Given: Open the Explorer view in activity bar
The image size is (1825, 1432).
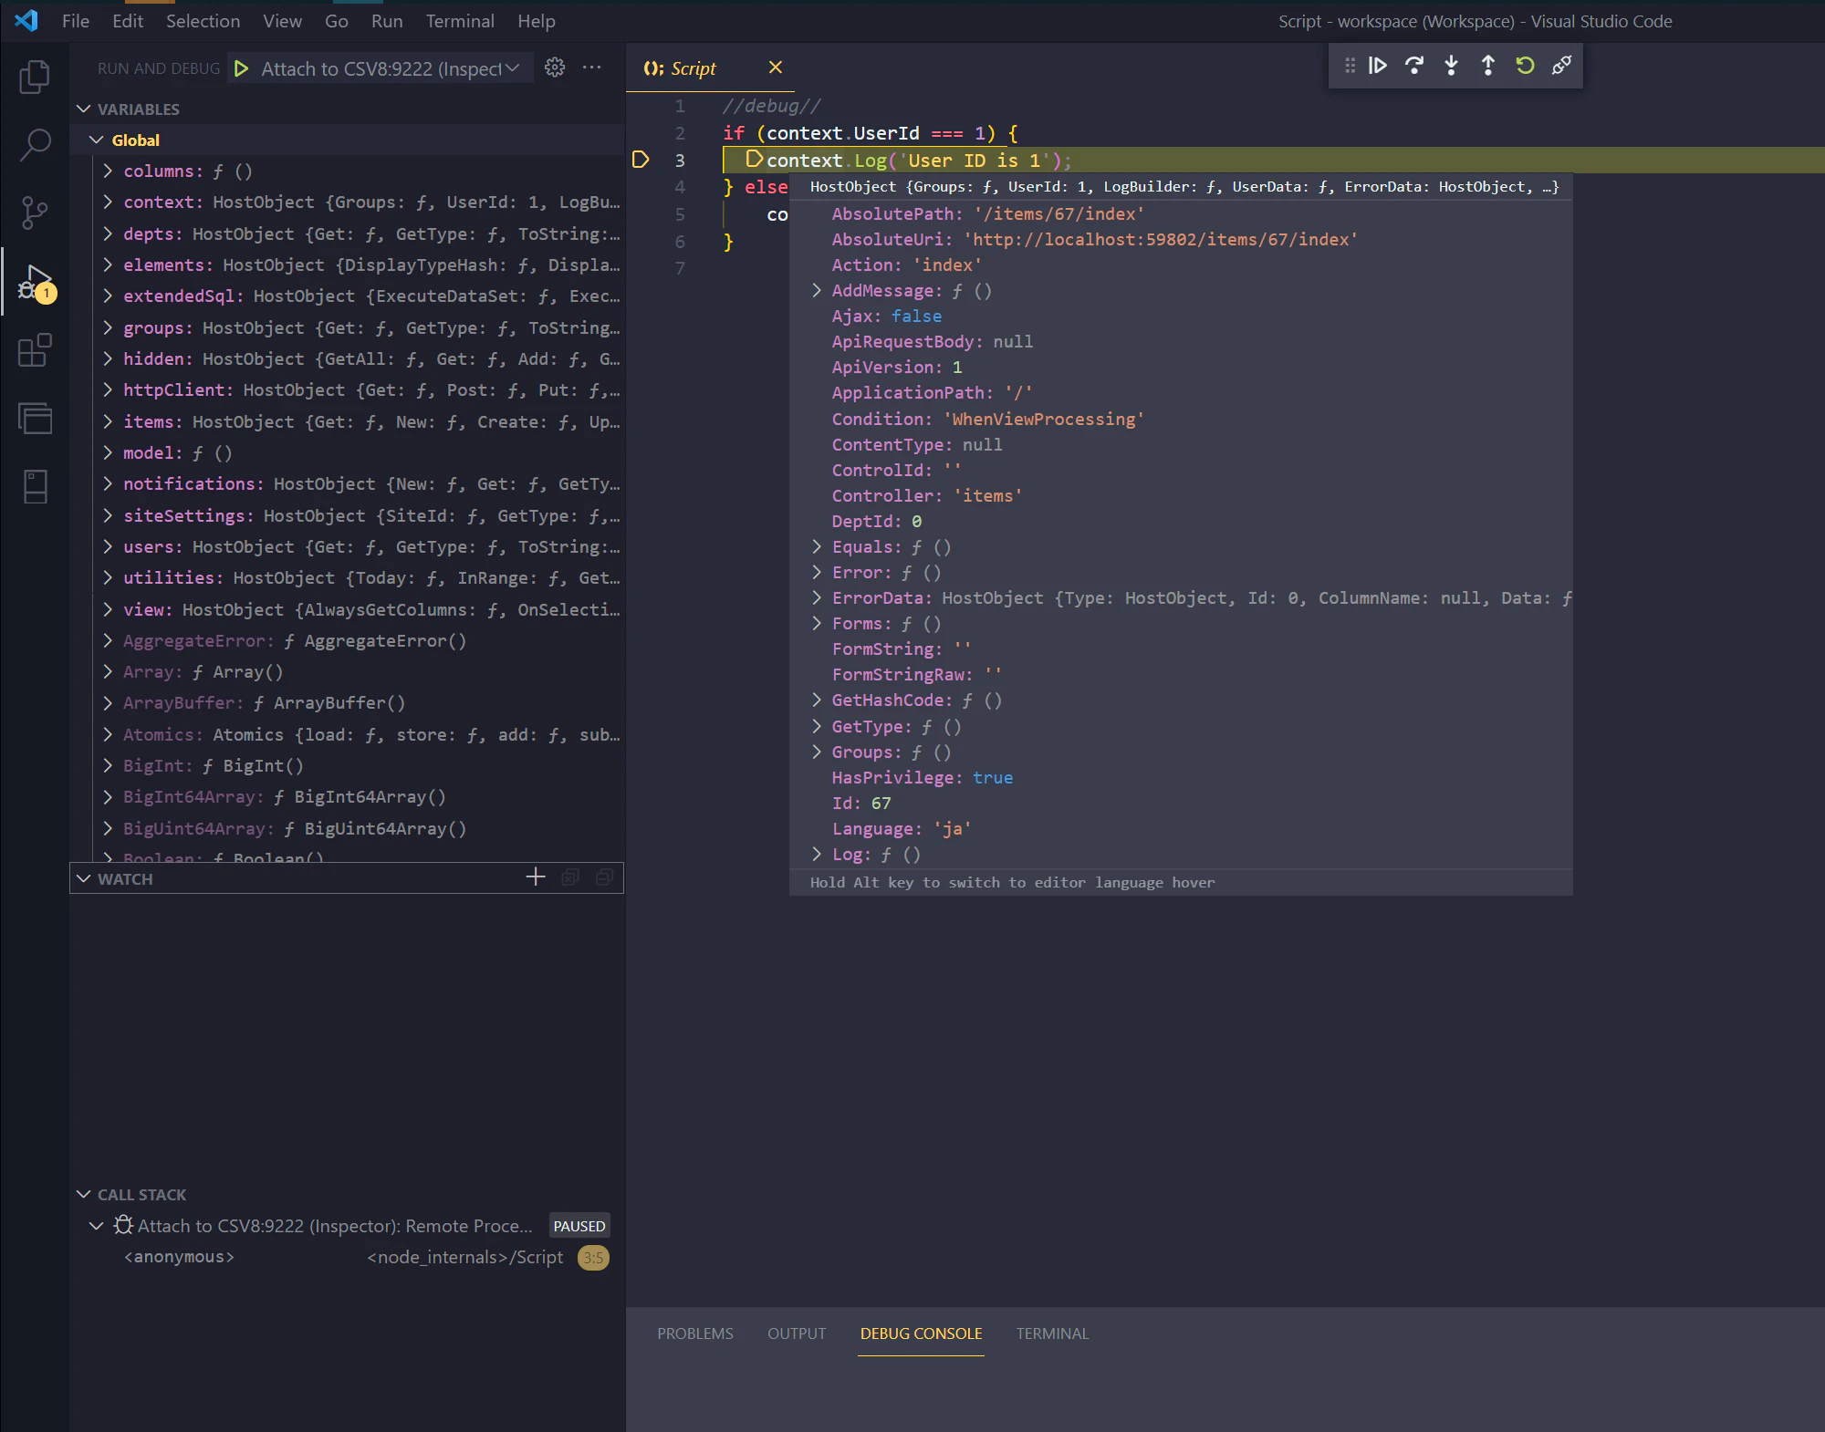Looking at the screenshot, I should (x=35, y=77).
